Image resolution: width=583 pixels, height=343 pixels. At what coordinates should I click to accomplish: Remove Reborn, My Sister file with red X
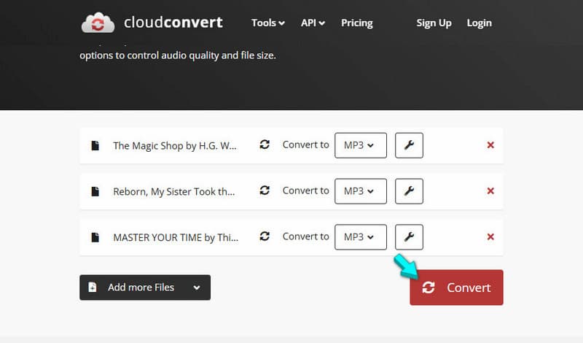[490, 190]
